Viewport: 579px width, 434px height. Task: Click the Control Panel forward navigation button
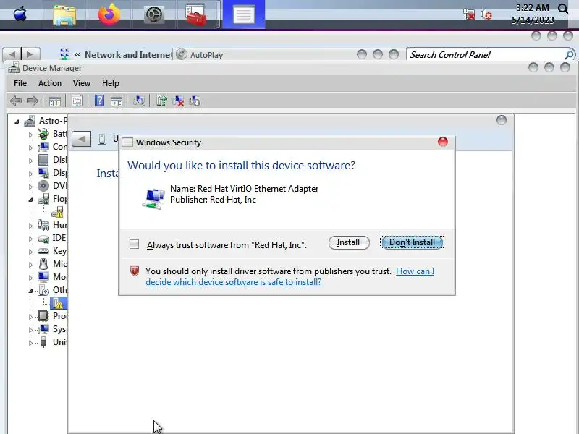30,54
